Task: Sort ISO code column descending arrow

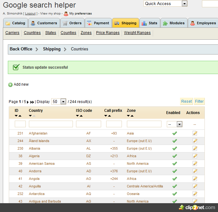Action: 78,116
